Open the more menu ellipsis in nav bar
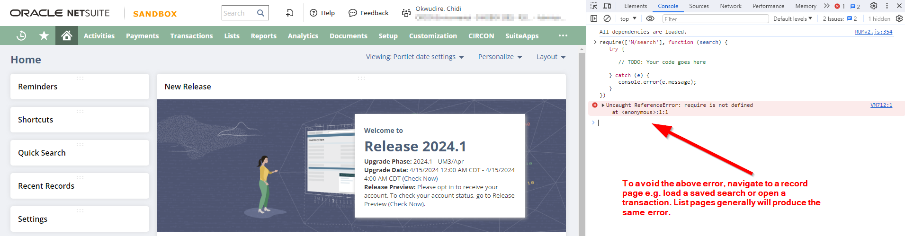Viewport: 905px width, 236px height. point(563,35)
